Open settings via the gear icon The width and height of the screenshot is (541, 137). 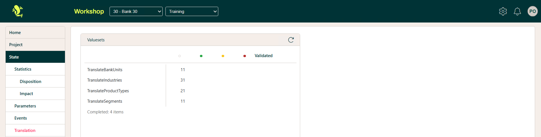click(x=503, y=11)
